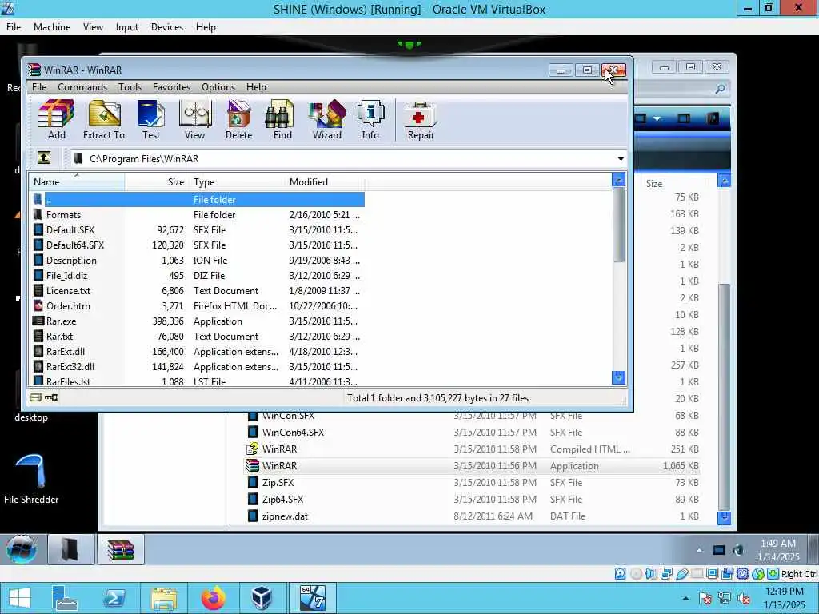Click File Shredder desktop icon
This screenshot has width=819, height=614.
coord(31,479)
